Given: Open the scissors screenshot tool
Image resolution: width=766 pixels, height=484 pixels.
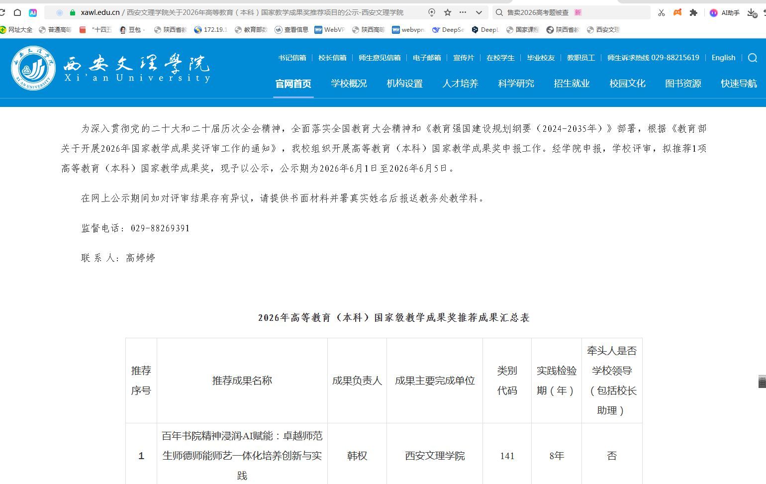Looking at the screenshot, I should (662, 12).
